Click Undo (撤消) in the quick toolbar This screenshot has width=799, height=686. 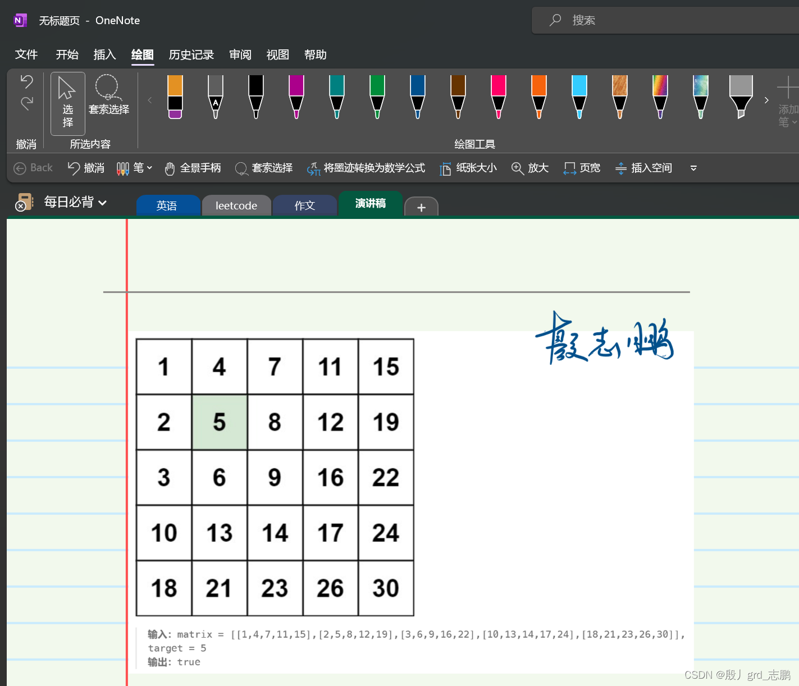pyautogui.click(x=86, y=168)
